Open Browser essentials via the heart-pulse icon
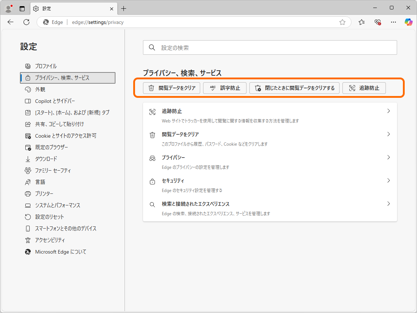Screen dimensions: 417x313 coord(377,22)
